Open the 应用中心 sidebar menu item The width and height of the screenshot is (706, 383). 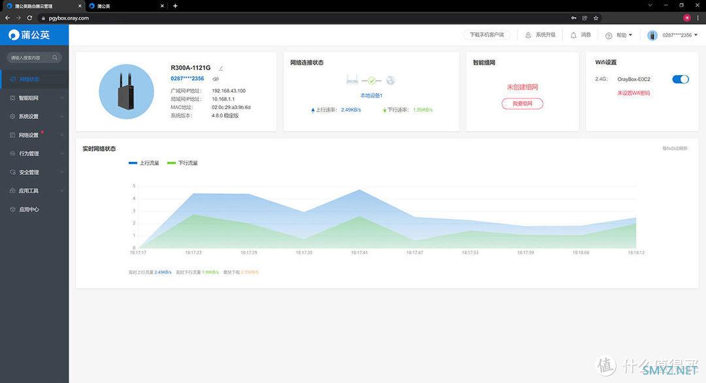pos(34,209)
